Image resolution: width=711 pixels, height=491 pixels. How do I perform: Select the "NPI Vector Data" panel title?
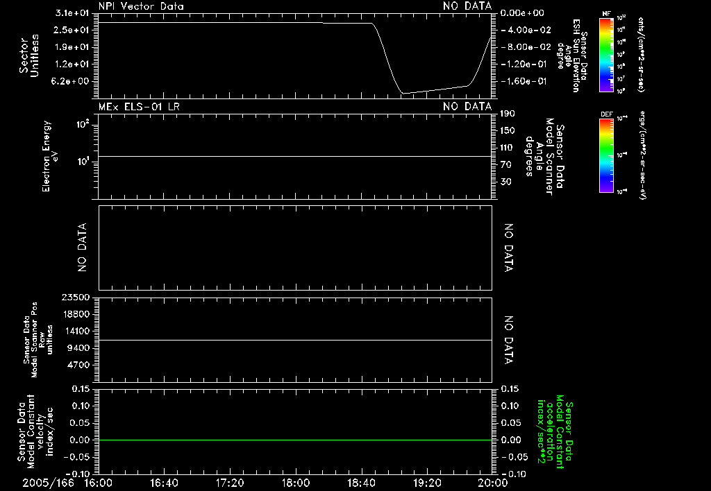(x=141, y=6)
